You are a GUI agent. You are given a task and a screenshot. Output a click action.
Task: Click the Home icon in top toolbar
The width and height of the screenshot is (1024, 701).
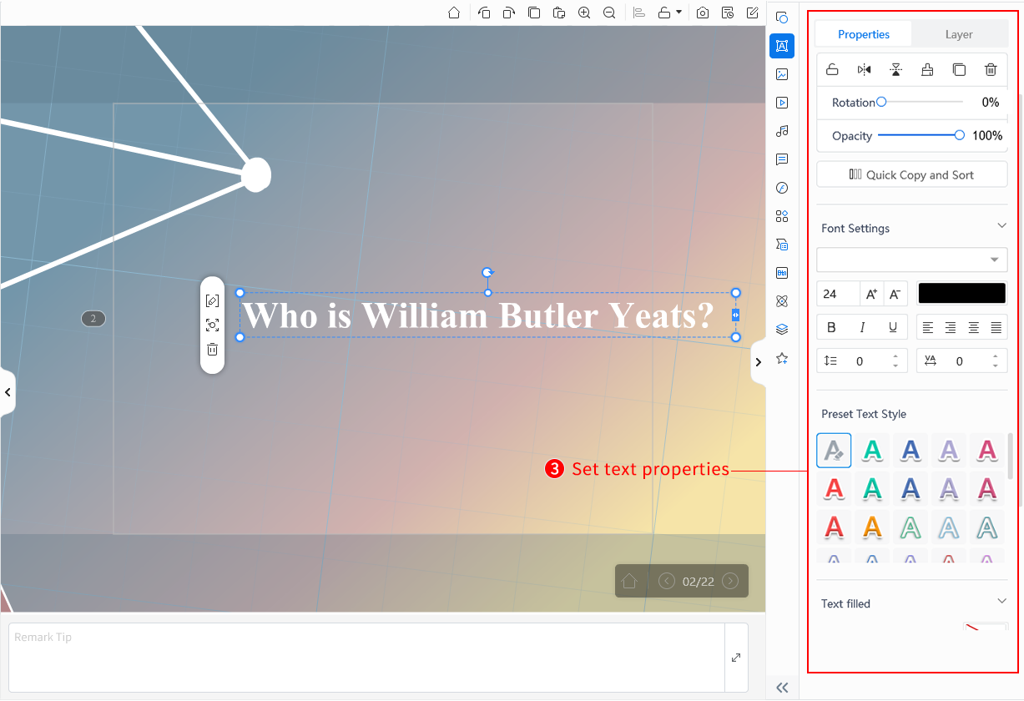point(454,13)
